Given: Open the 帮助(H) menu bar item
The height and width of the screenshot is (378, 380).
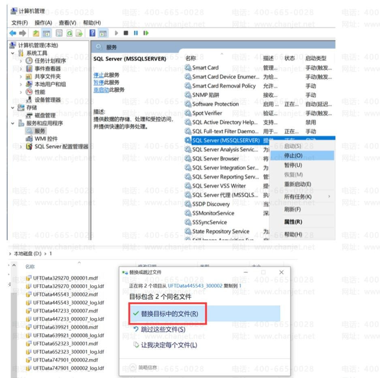Looking at the screenshot, I should pyautogui.click(x=92, y=23).
